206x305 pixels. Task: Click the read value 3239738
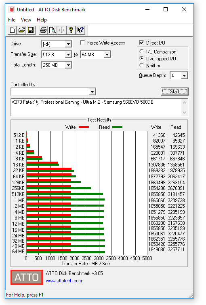coord(176,200)
